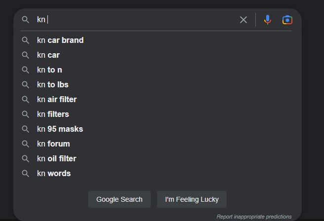Image resolution: width=324 pixels, height=221 pixels.
Task: Click the magnifier icon beside 'kn words'
Action: [25, 173]
